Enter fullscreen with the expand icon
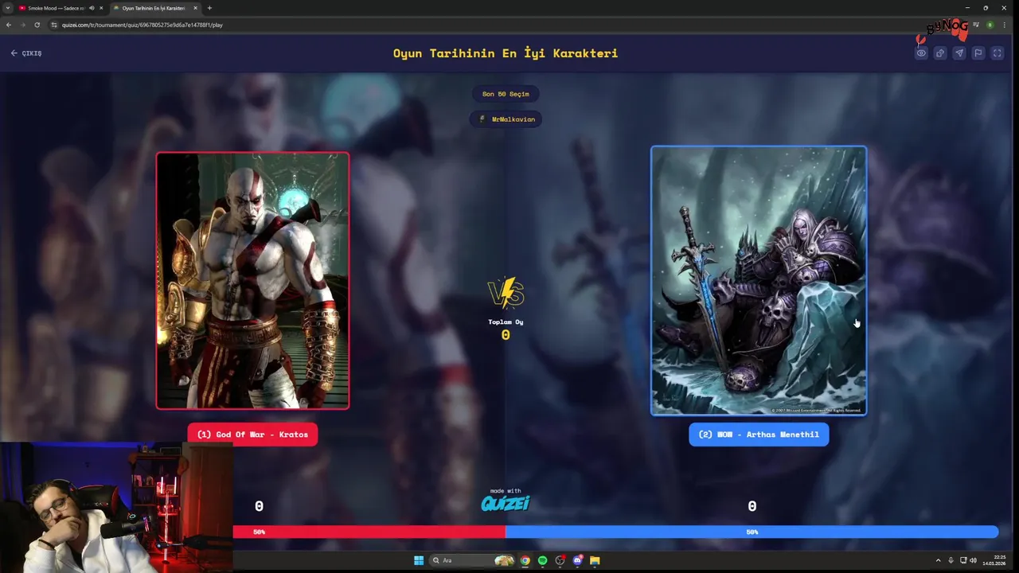 point(997,53)
